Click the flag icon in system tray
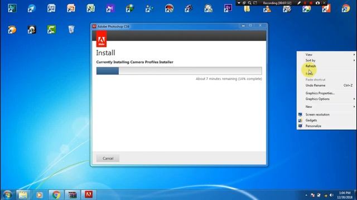This screenshot has height=200, width=357. [x=312, y=195]
